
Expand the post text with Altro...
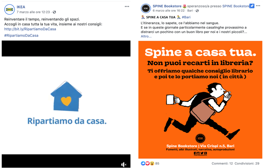click(146, 36)
